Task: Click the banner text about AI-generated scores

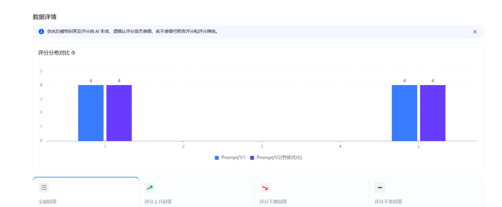Action: [133, 32]
